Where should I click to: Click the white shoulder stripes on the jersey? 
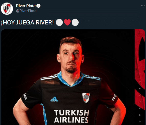(49, 78)
